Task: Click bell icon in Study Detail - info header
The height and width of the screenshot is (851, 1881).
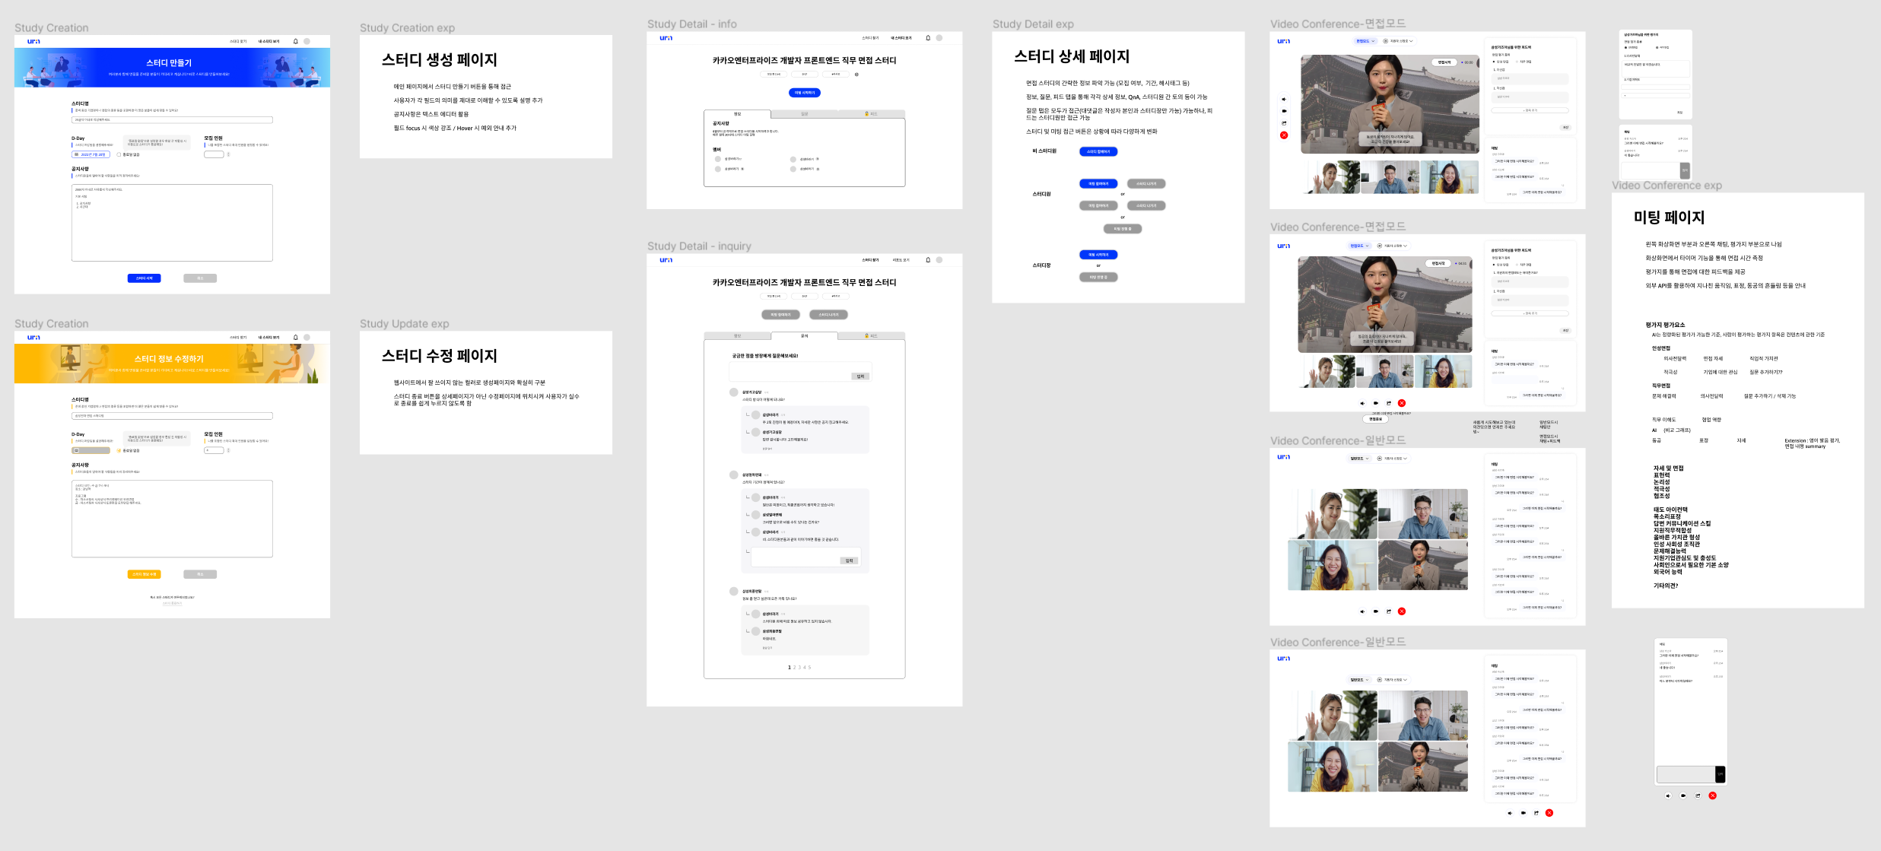Action: 928,38
